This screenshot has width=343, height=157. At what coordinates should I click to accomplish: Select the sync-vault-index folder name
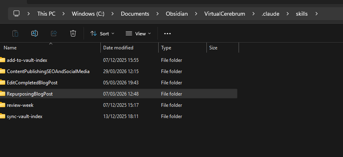click(x=24, y=116)
